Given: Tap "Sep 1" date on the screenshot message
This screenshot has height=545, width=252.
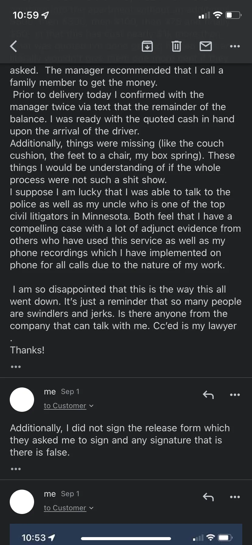Looking at the screenshot, I should (x=70, y=494).
